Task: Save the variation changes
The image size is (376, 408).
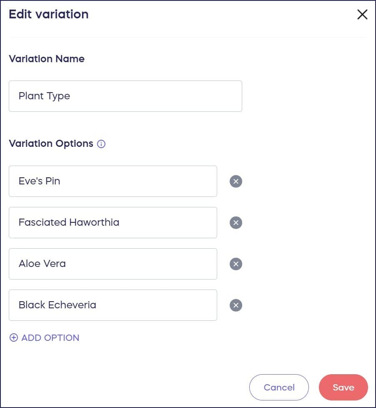Action: (343, 388)
